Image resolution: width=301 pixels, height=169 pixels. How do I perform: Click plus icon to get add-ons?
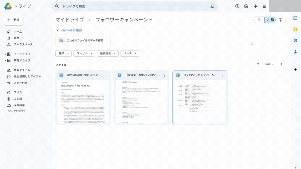coord(295,70)
